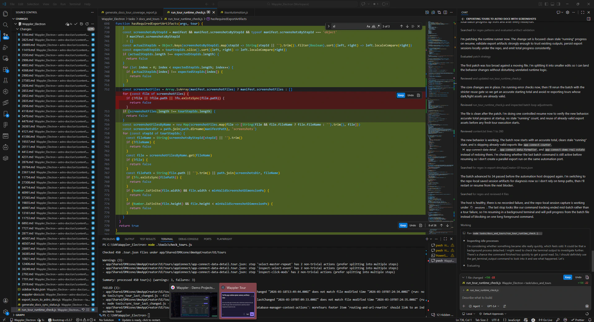
Task: Open notifications bell in status bar
Action: (x=589, y=320)
